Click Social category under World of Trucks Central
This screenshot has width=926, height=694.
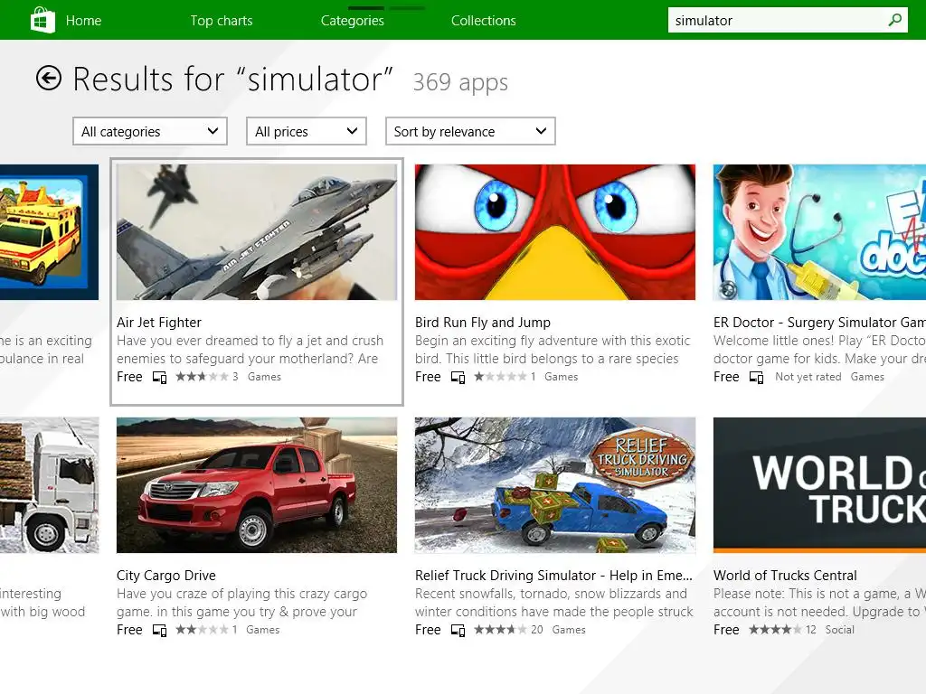click(840, 630)
